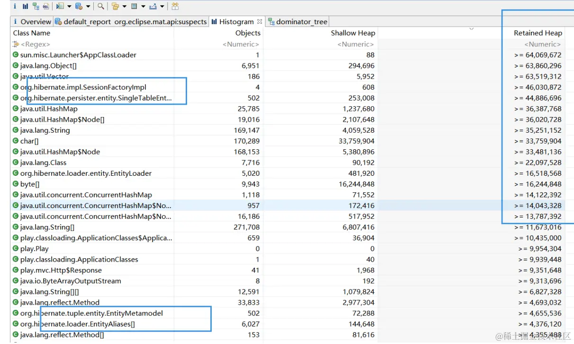Open dropdown arrow beside group-by icon
The height and width of the screenshot is (344, 574).
pos(125,7)
